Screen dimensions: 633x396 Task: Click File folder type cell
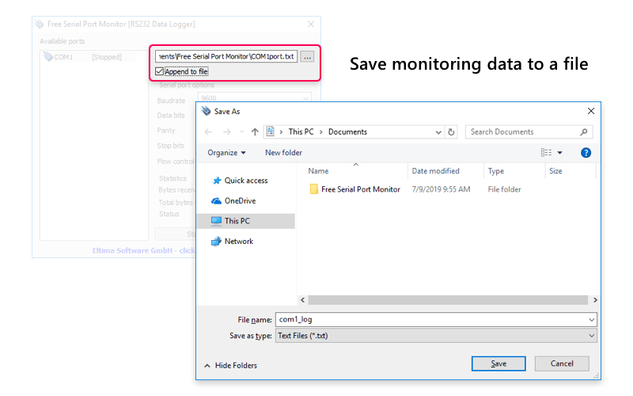tap(504, 189)
